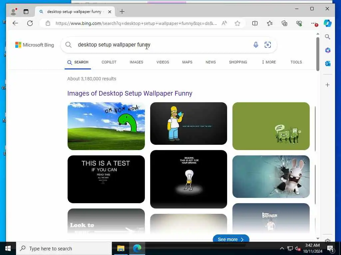Focus the Bing search box text
The width and height of the screenshot is (341, 255).
(114, 45)
